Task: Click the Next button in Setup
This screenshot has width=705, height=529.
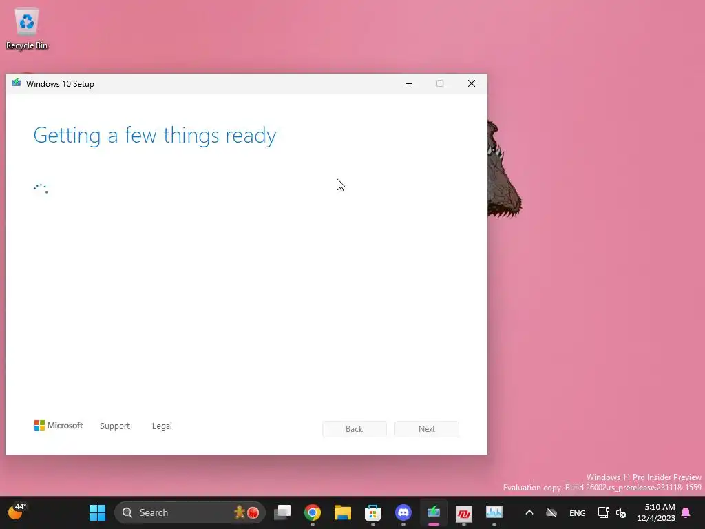Action: pos(427,428)
